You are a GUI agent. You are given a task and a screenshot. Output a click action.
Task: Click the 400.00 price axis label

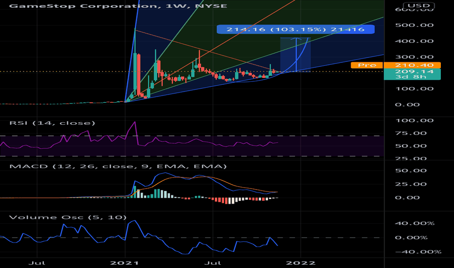[x=415, y=41]
